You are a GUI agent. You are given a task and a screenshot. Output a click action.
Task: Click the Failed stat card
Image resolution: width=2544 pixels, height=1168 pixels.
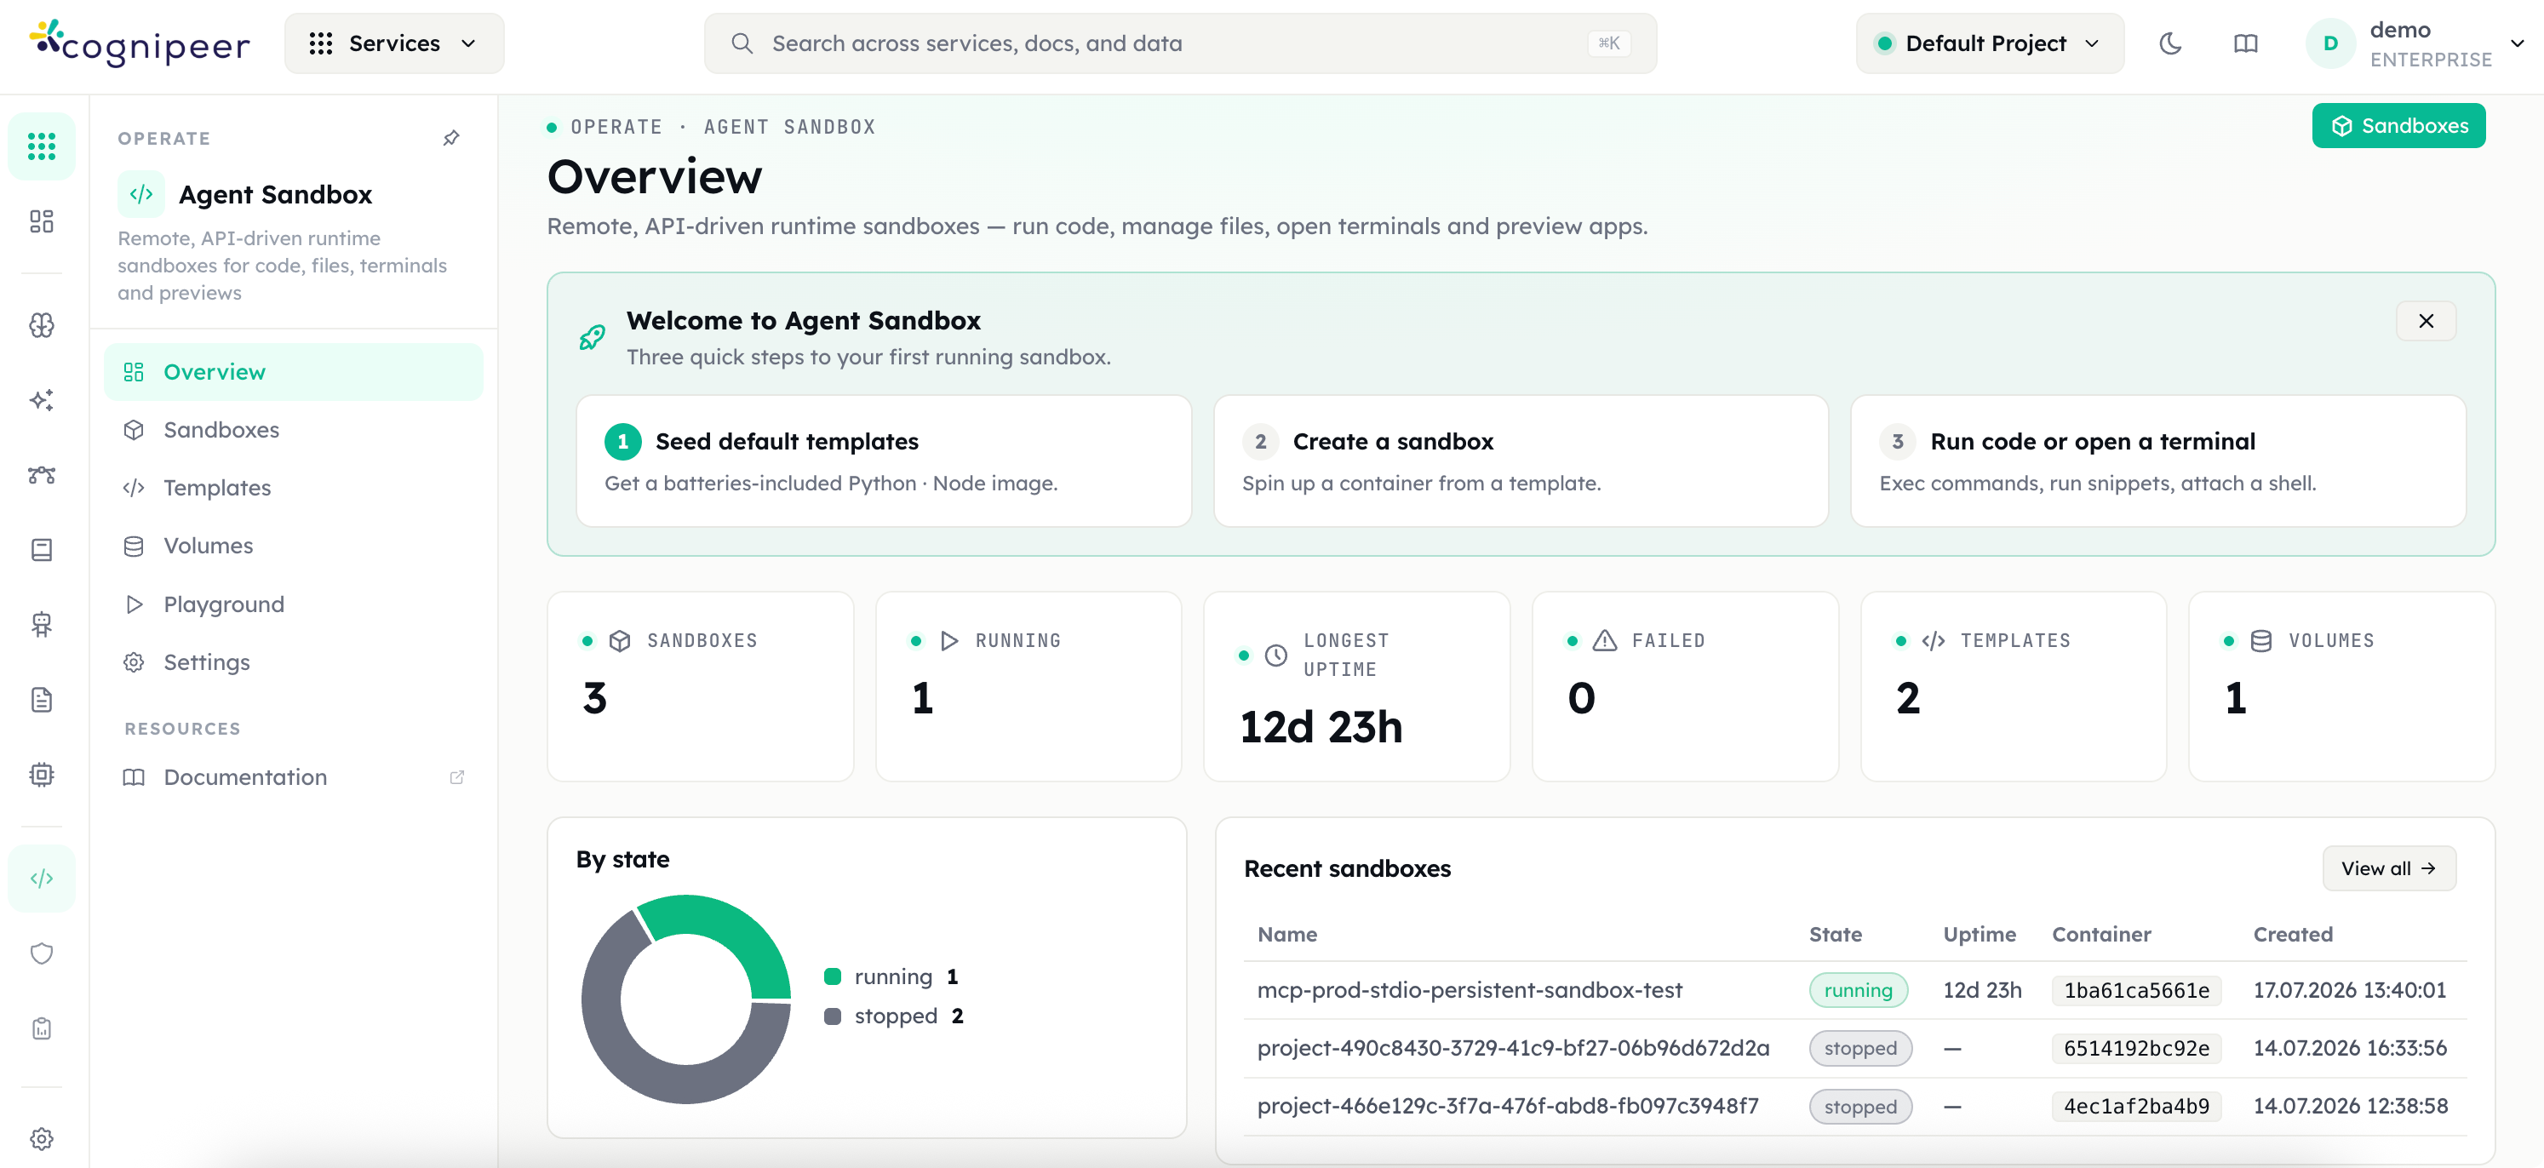coord(1685,687)
